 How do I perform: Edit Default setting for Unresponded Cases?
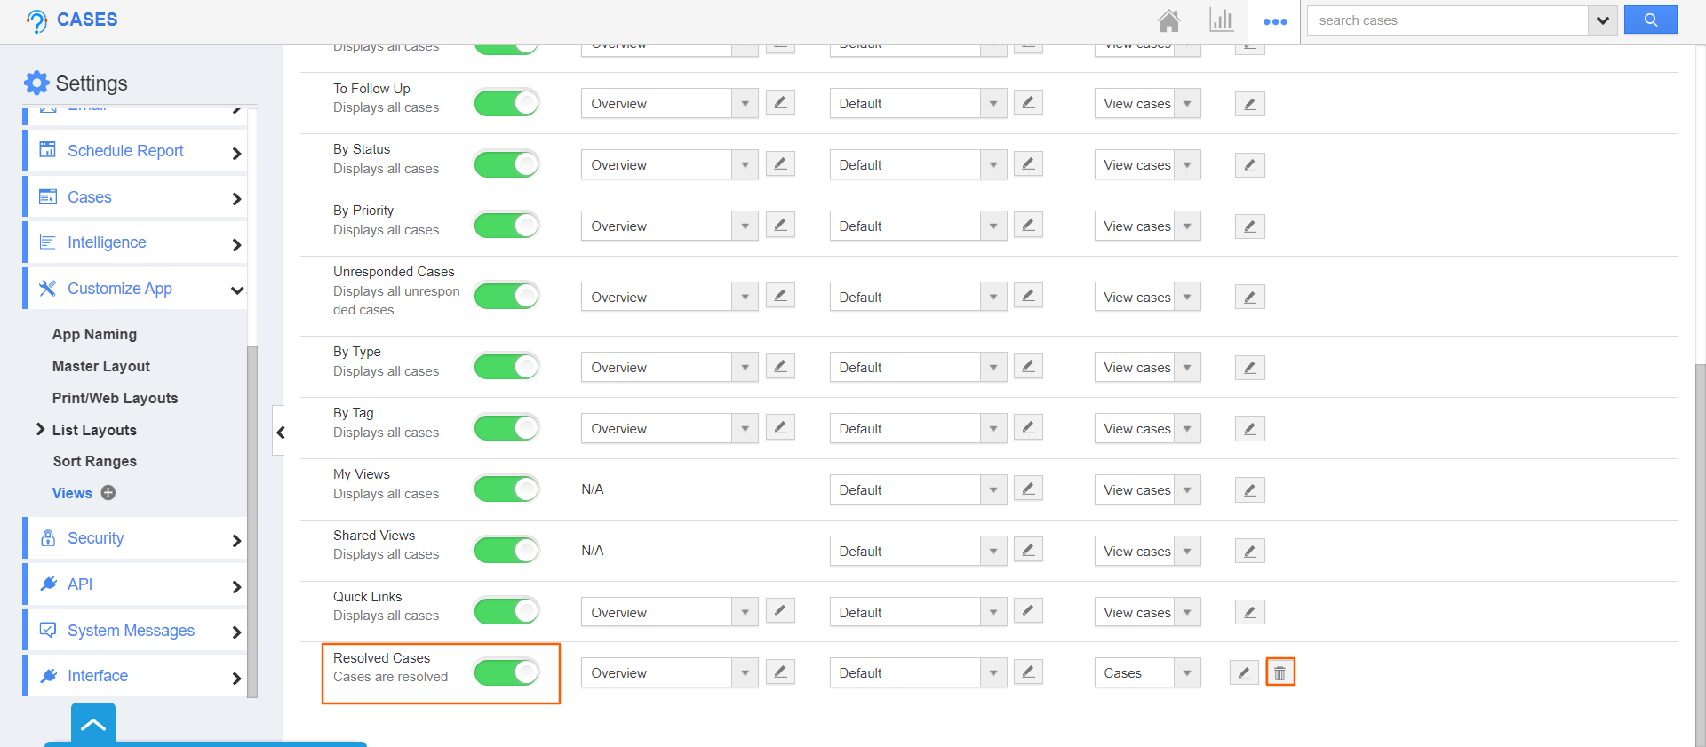pos(1028,296)
